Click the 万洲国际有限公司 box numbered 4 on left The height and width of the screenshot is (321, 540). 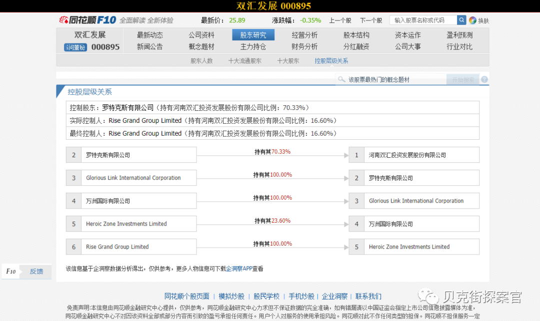(131, 201)
